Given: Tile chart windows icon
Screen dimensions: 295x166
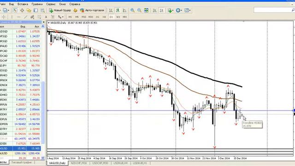Looking at the screenshot, I should (x=146, y=10).
